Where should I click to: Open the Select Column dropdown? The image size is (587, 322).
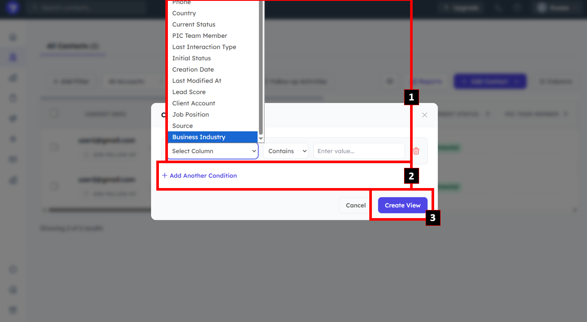pyautogui.click(x=213, y=151)
